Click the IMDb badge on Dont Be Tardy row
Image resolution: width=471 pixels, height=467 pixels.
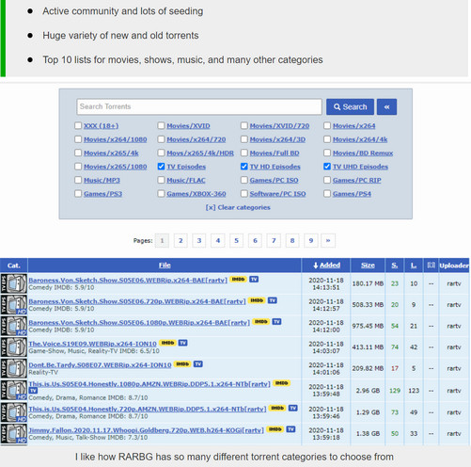(182, 364)
